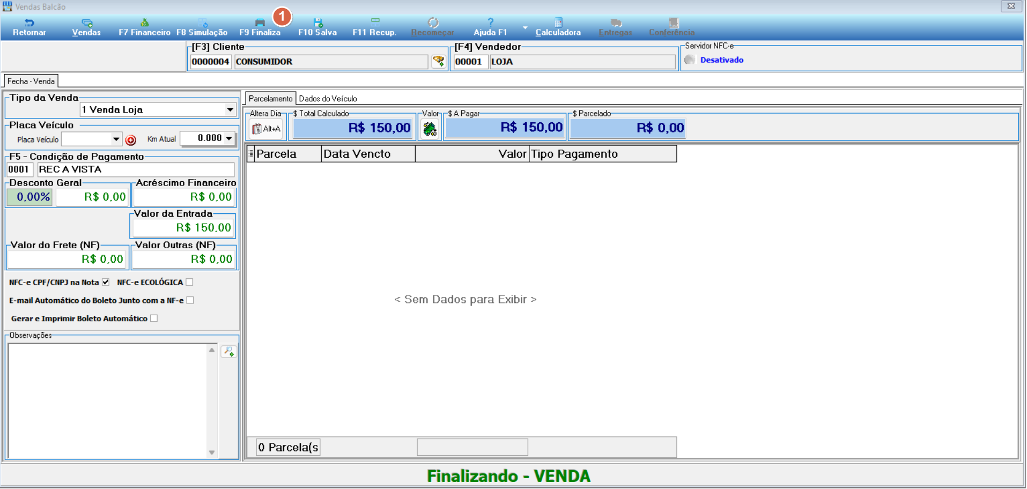This screenshot has width=1027, height=489.
Task: Click the Alt+A Altera Dia button
Action: (266, 129)
